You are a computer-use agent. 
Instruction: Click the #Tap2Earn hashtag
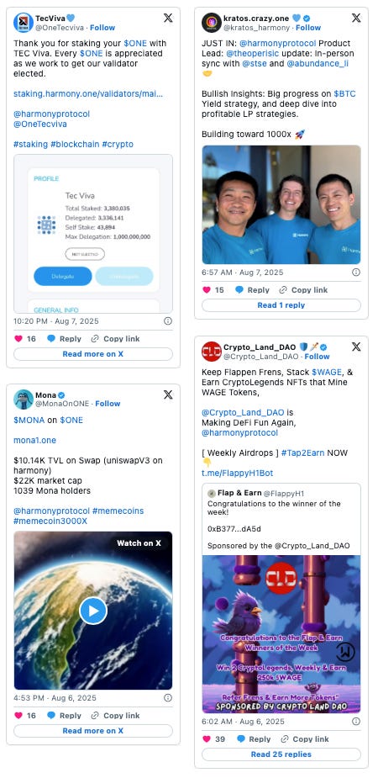tap(303, 453)
